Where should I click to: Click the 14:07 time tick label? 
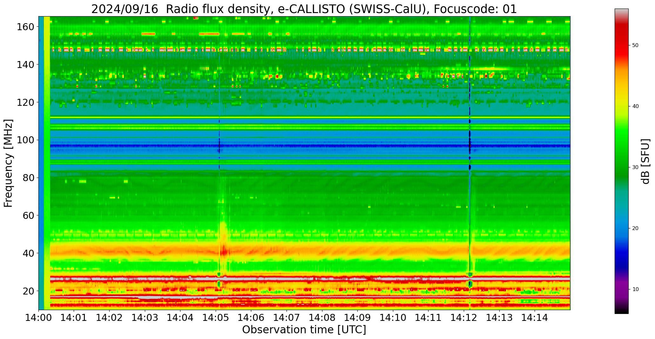pos(287,317)
